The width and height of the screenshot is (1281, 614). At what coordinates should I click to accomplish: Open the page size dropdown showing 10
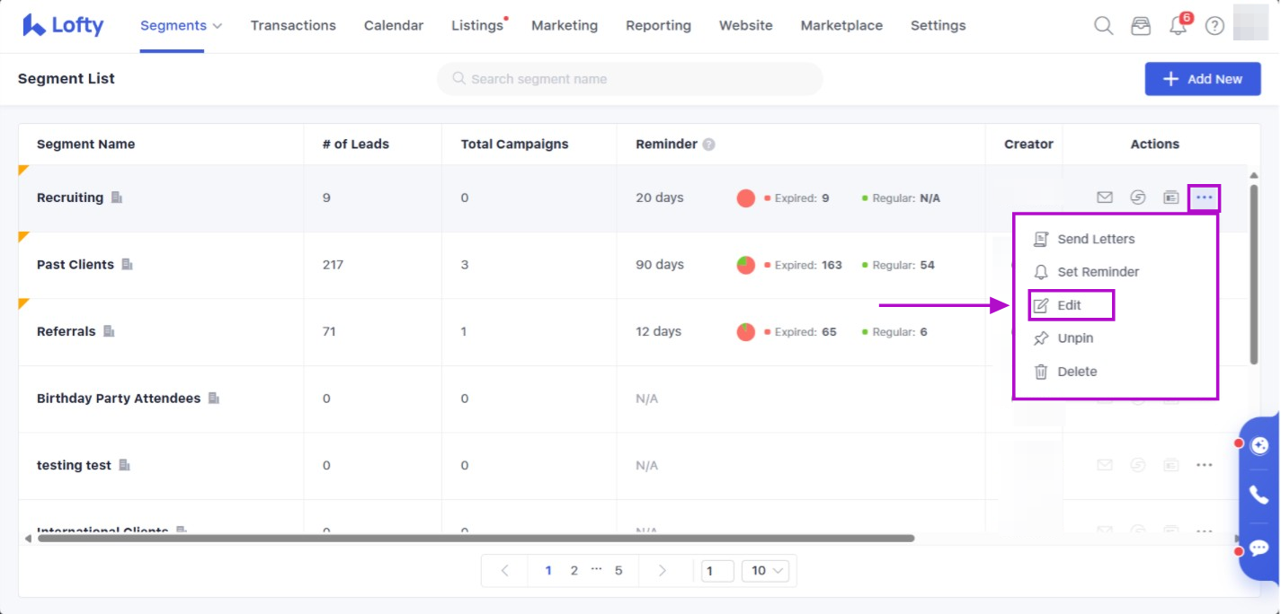point(768,570)
